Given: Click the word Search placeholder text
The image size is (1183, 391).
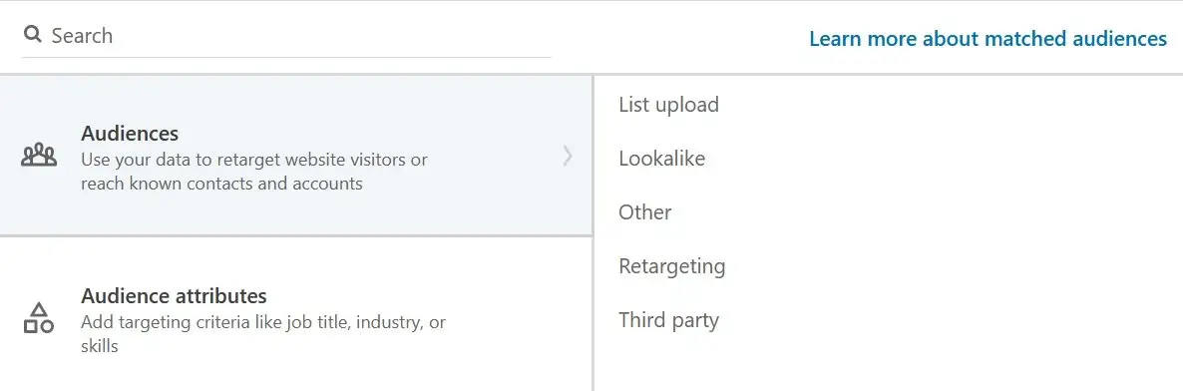Looking at the screenshot, I should tap(82, 36).
